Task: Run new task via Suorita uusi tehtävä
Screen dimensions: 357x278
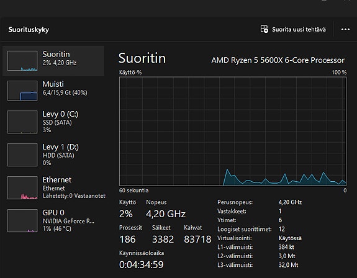Action: click(x=293, y=29)
